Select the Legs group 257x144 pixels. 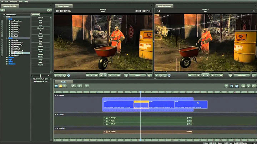click(10, 60)
